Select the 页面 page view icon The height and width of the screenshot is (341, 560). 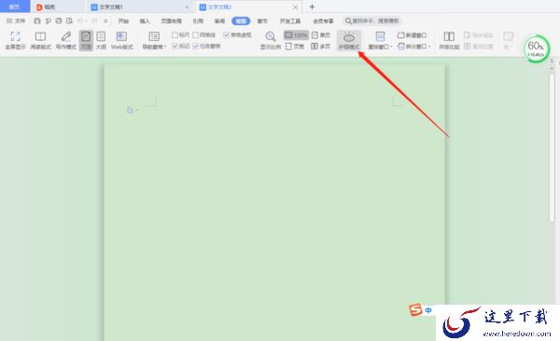pyautogui.click(x=86, y=40)
